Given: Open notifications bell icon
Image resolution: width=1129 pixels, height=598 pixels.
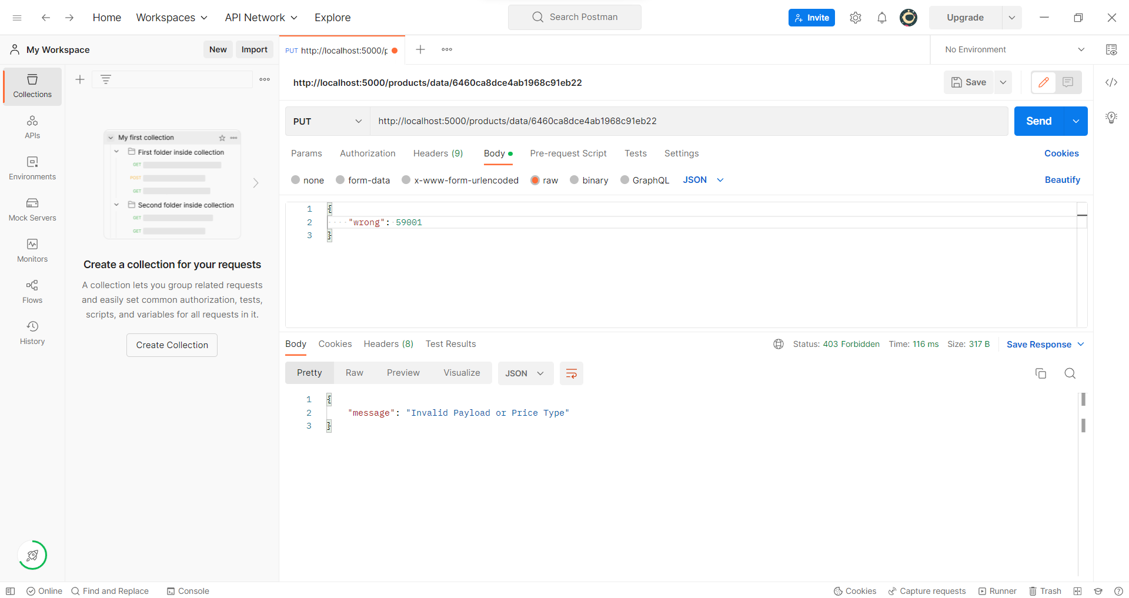Looking at the screenshot, I should click(882, 18).
